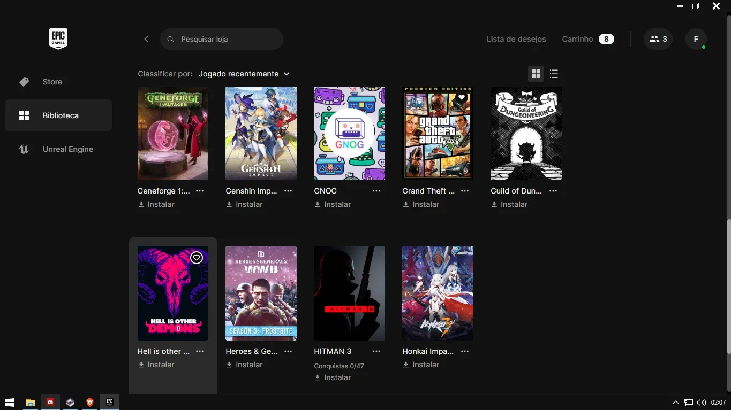
Task: Install Genshin Impact via Instalar
Action: pyautogui.click(x=244, y=204)
